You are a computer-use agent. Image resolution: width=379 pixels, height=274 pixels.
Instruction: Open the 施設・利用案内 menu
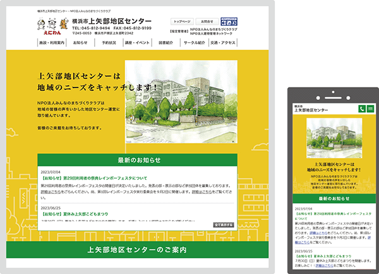pos(52,43)
